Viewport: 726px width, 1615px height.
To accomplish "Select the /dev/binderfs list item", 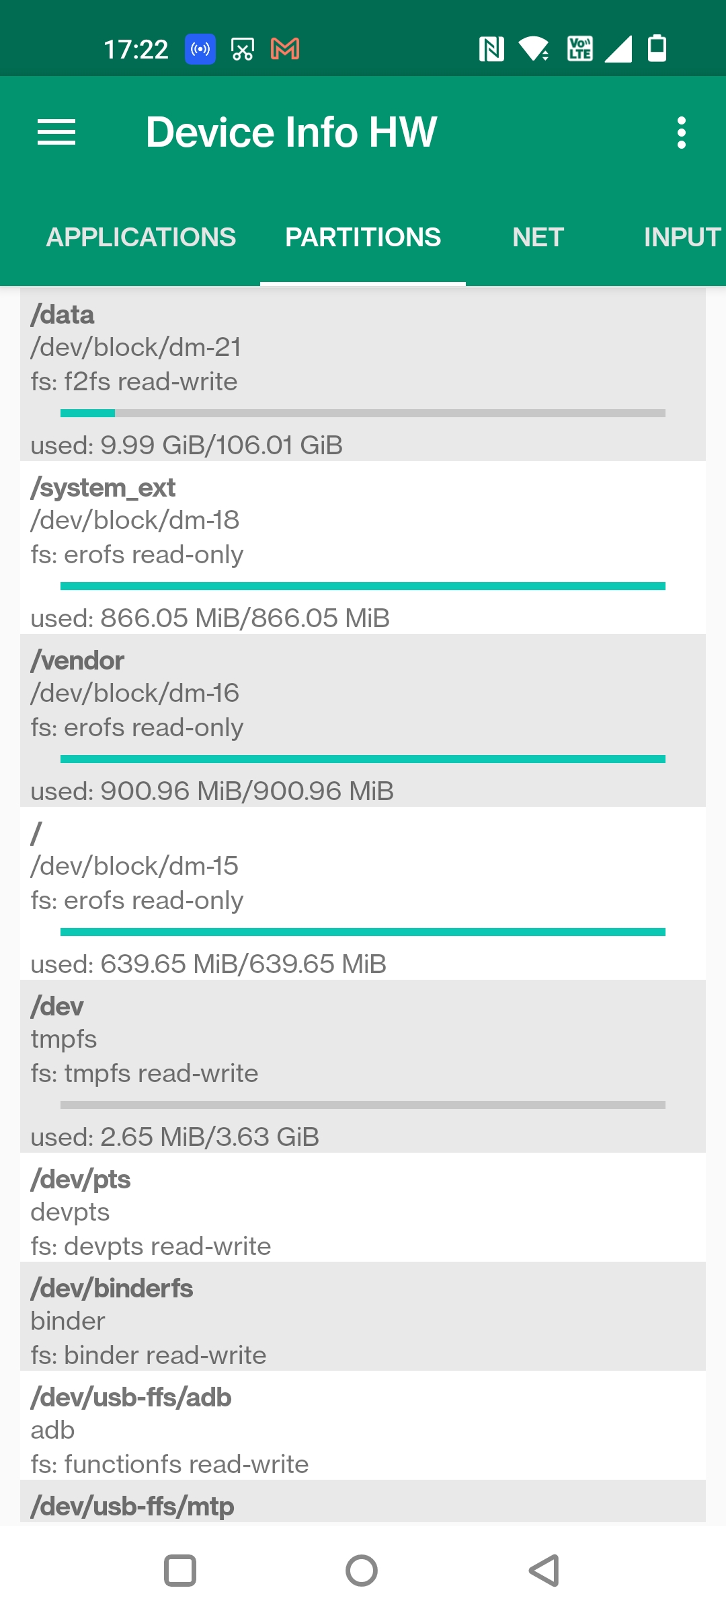I will tap(363, 1316).
